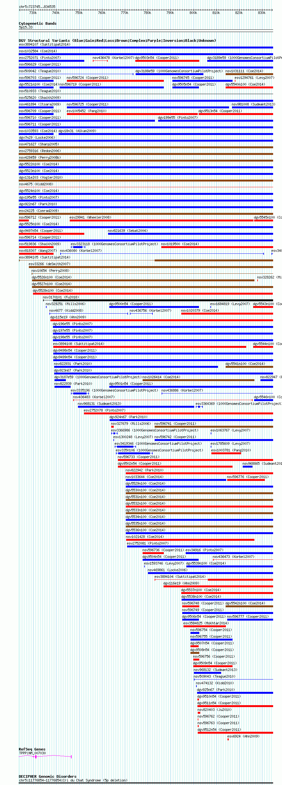Select the 5p15.33 cytogenetic band

pos(26,27)
